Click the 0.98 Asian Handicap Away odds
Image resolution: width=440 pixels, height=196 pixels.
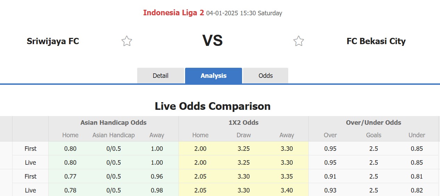point(157,190)
